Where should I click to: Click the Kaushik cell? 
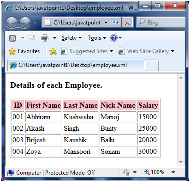(81, 140)
